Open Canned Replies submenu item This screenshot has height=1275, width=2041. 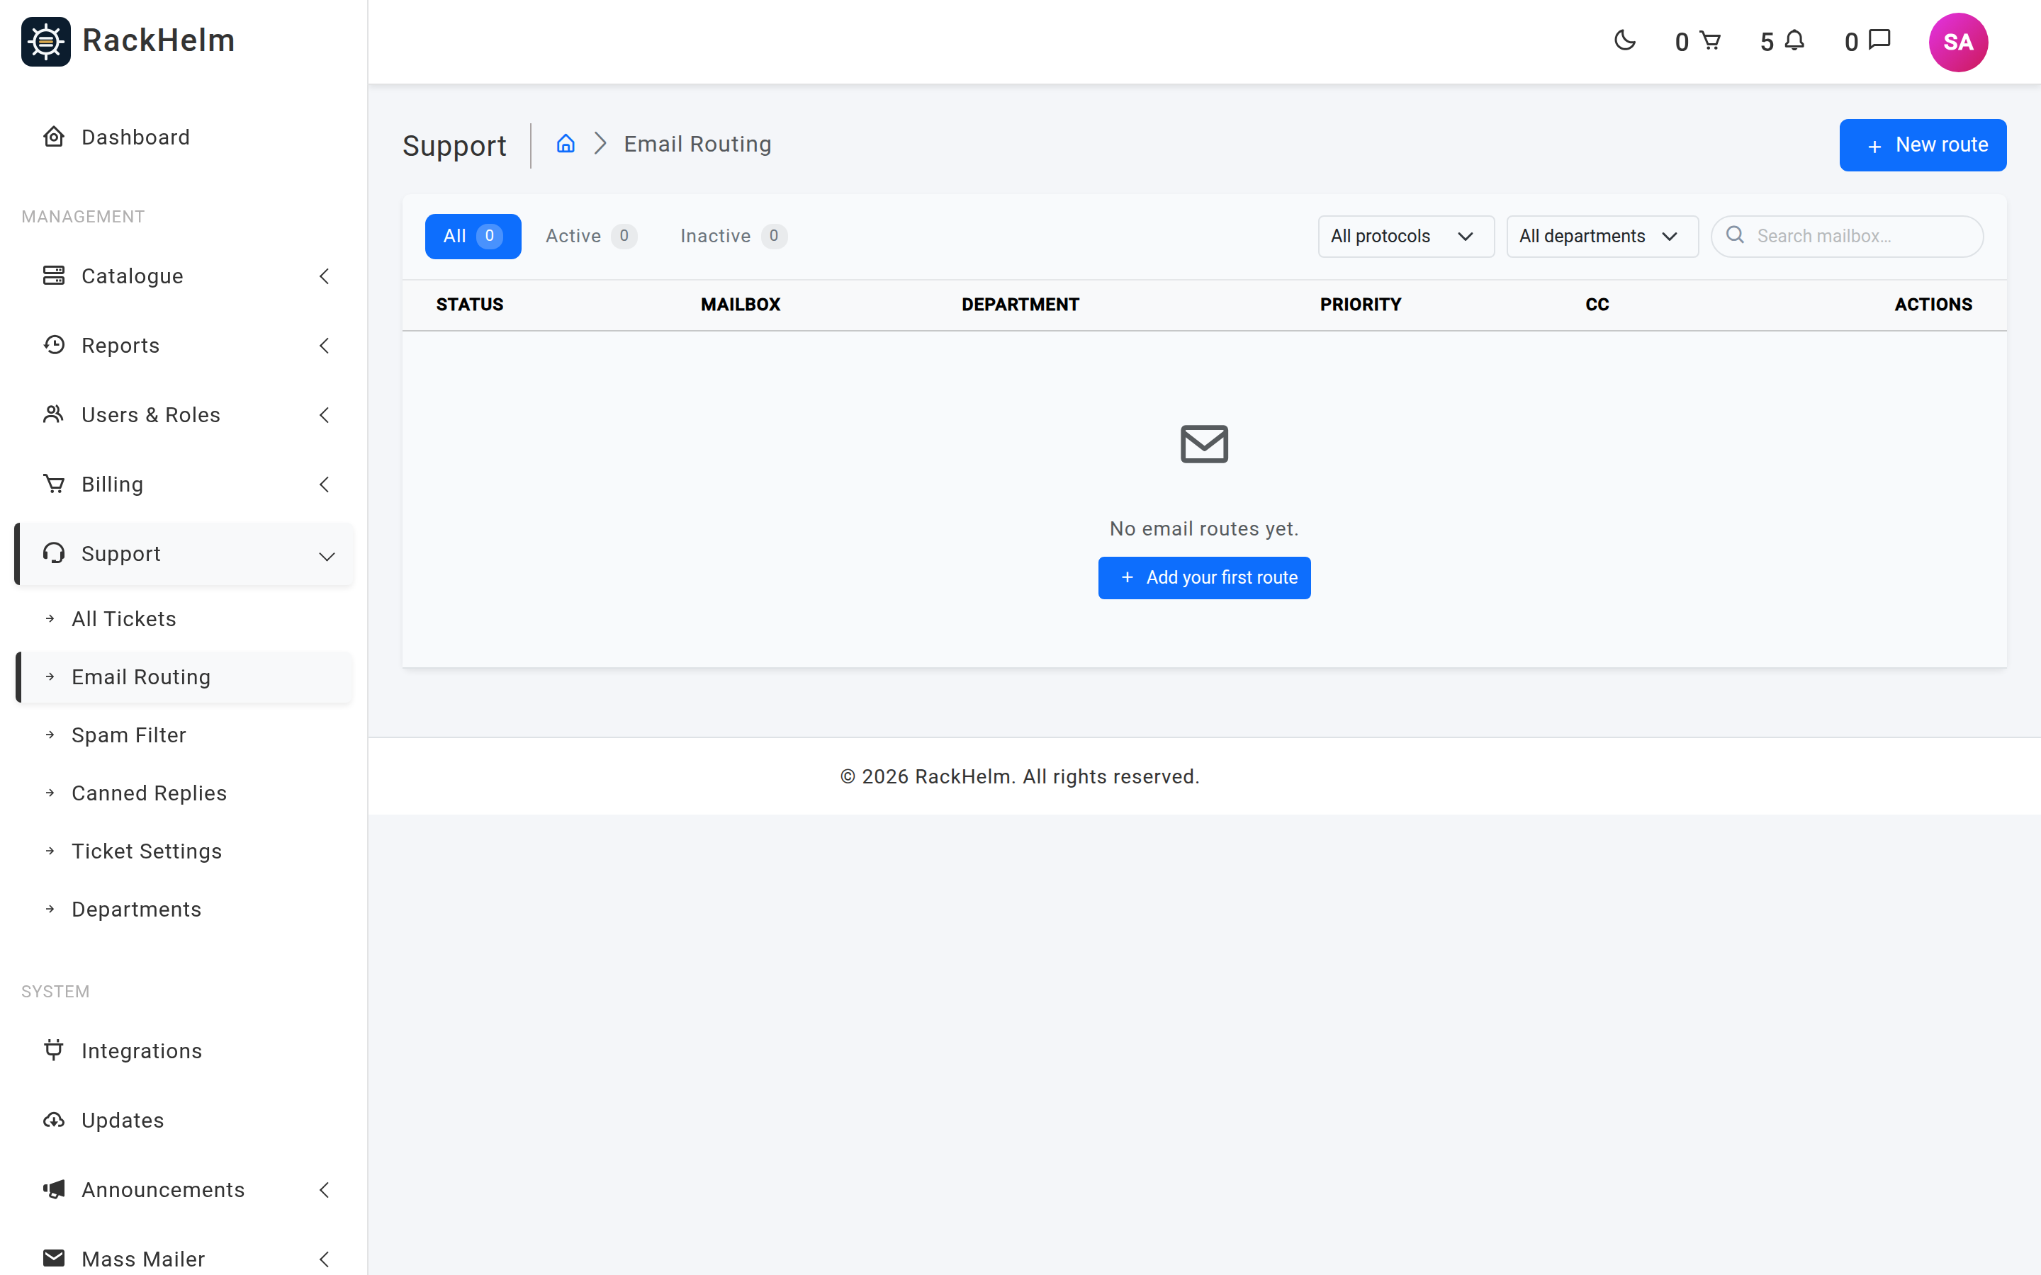click(x=184, y=793)
